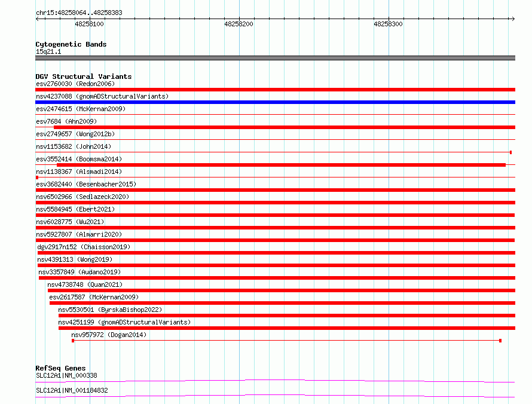
Task: Open variant esv7684 (Ahn2009)
Action: coord(66,121)
